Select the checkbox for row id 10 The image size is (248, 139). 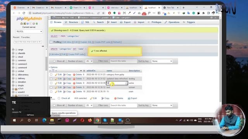(x=51, y=92)
